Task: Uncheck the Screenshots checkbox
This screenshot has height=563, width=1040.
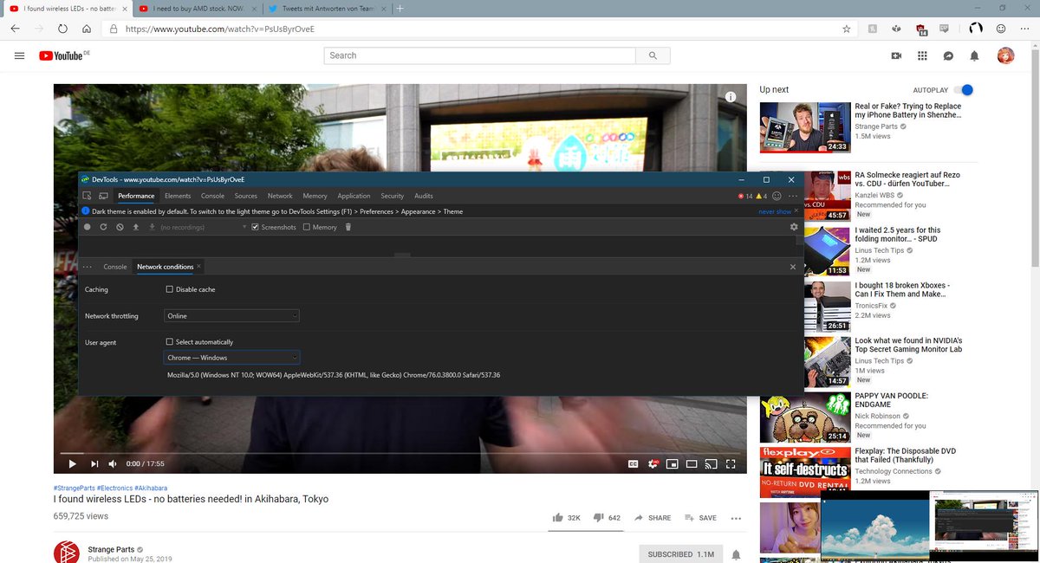Action: tap(255, 227)
